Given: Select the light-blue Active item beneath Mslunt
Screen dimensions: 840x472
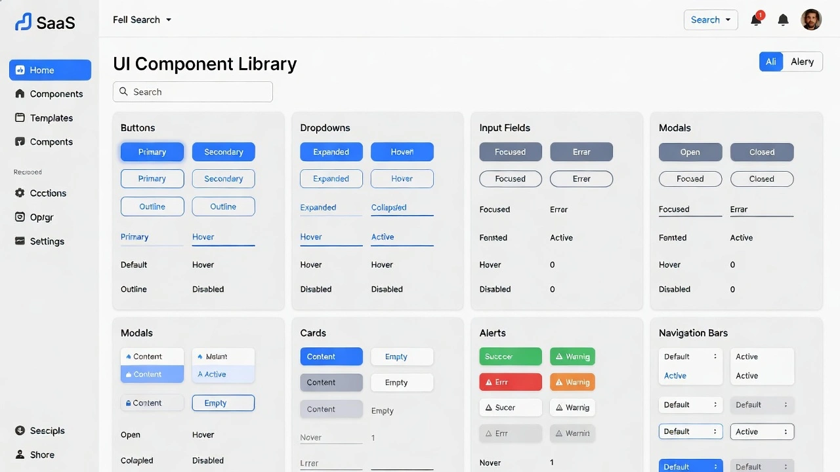Looking at the screenshot, I should (x=223, y=374).
